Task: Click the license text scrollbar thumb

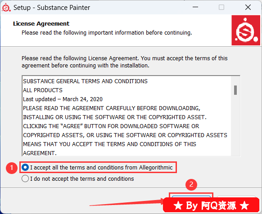Action: tap(235, 90)
